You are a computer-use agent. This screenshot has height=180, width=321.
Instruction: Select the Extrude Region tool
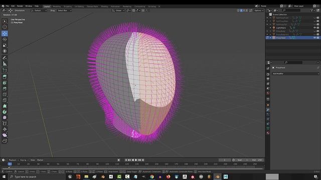5,77
